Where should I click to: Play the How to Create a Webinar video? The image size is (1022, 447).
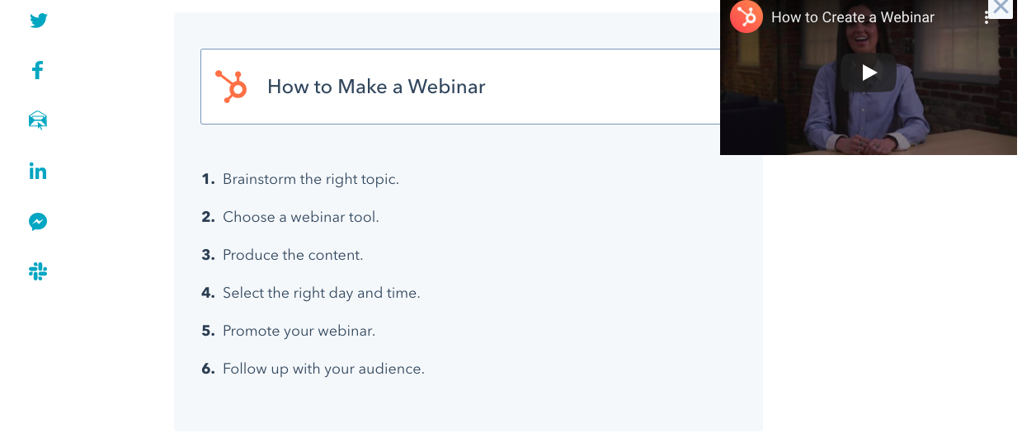point(869,73)
